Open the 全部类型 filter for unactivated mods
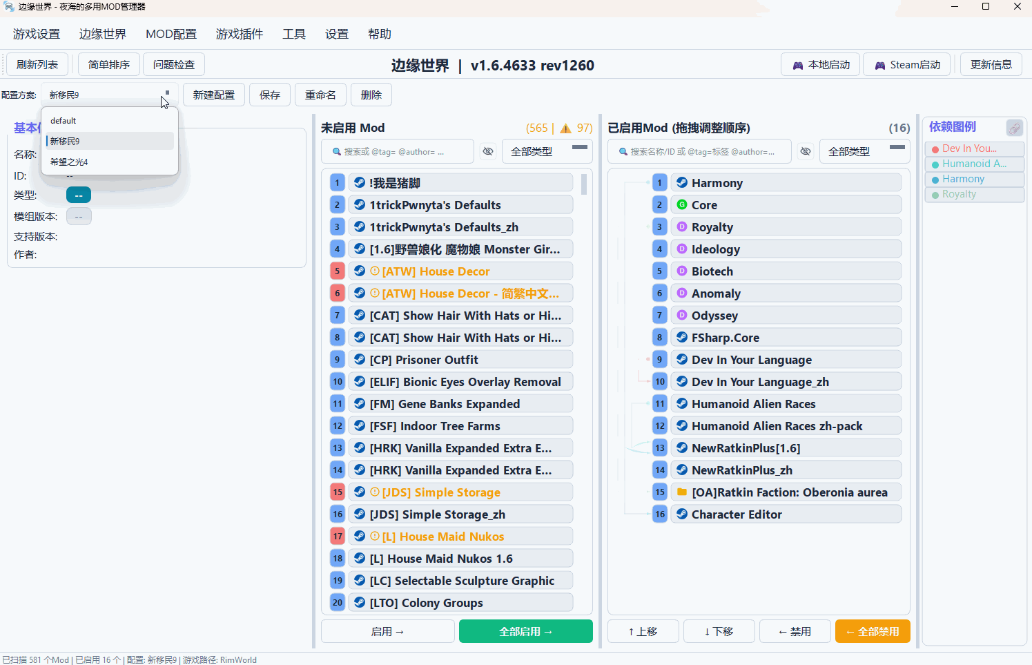Screen dimensions: 1032x665 pyautogui.click(x=547, y=151)
